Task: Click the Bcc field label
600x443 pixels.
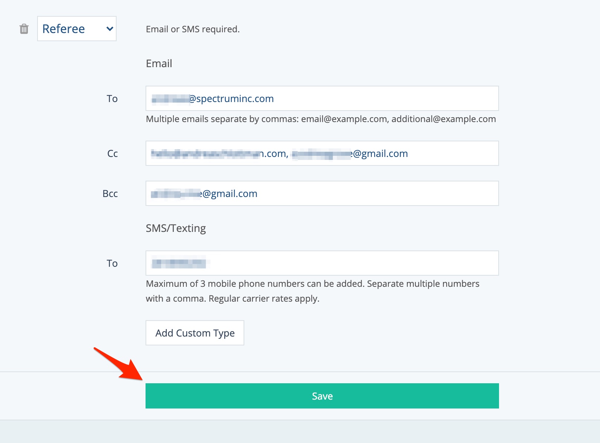Action: (x=110, y=194)
